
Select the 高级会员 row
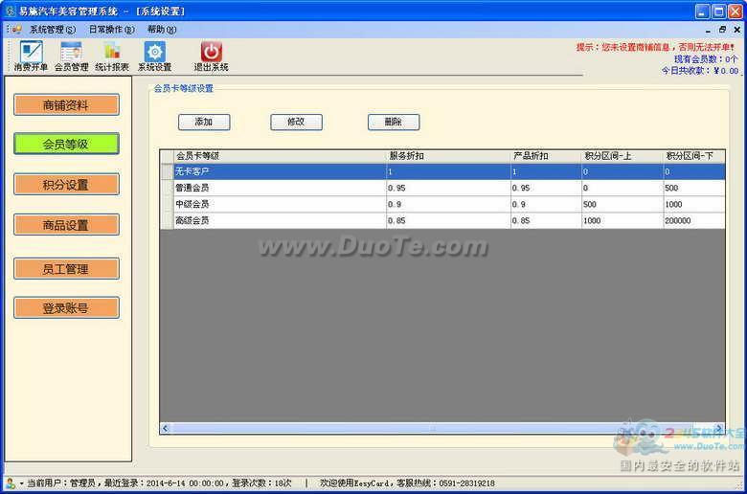tap(443, 220)
